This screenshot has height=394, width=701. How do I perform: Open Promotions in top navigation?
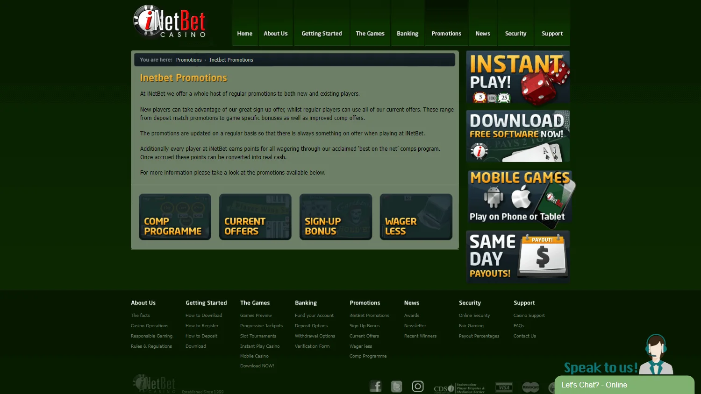[x=446, y=34]
